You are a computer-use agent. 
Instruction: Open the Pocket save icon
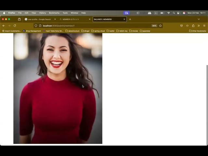point(181,26)
